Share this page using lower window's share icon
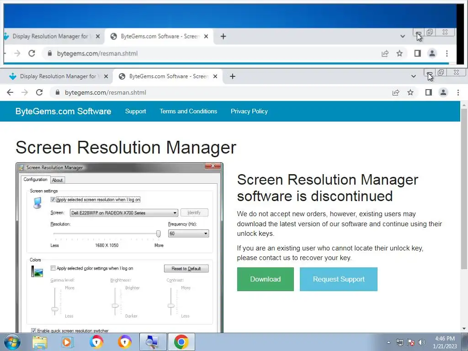Screen dimensions: 468x351 [x=396, y=92]
